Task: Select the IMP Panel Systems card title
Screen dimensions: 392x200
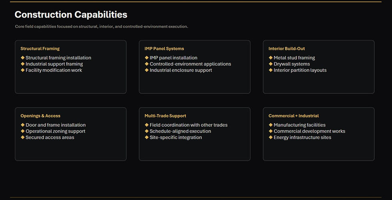Action: (x=164, y=48)
